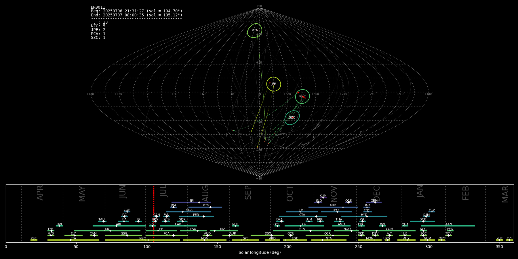Screen dimensions: 518x259
Task: Click the ERI shower label on the timeline
Action: (192, 201)
